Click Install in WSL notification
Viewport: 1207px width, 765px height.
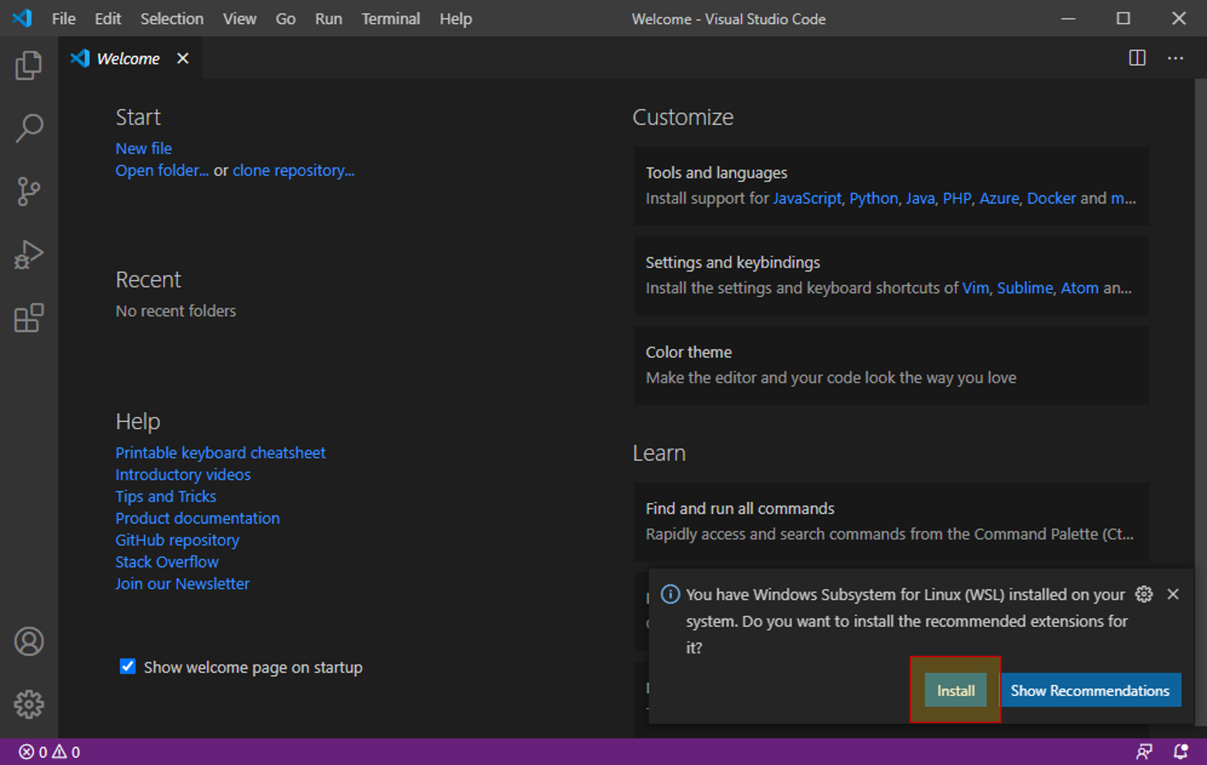pos(956,691)
